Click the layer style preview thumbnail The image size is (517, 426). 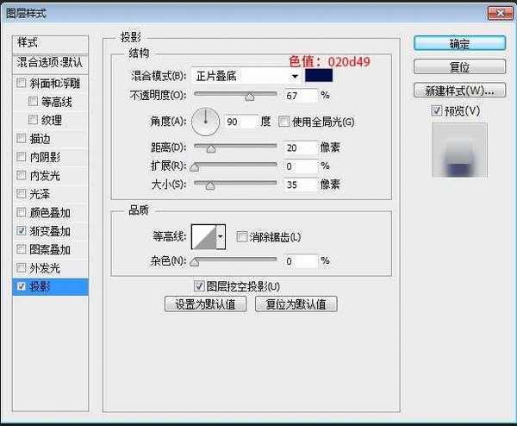tap(459, 150)
